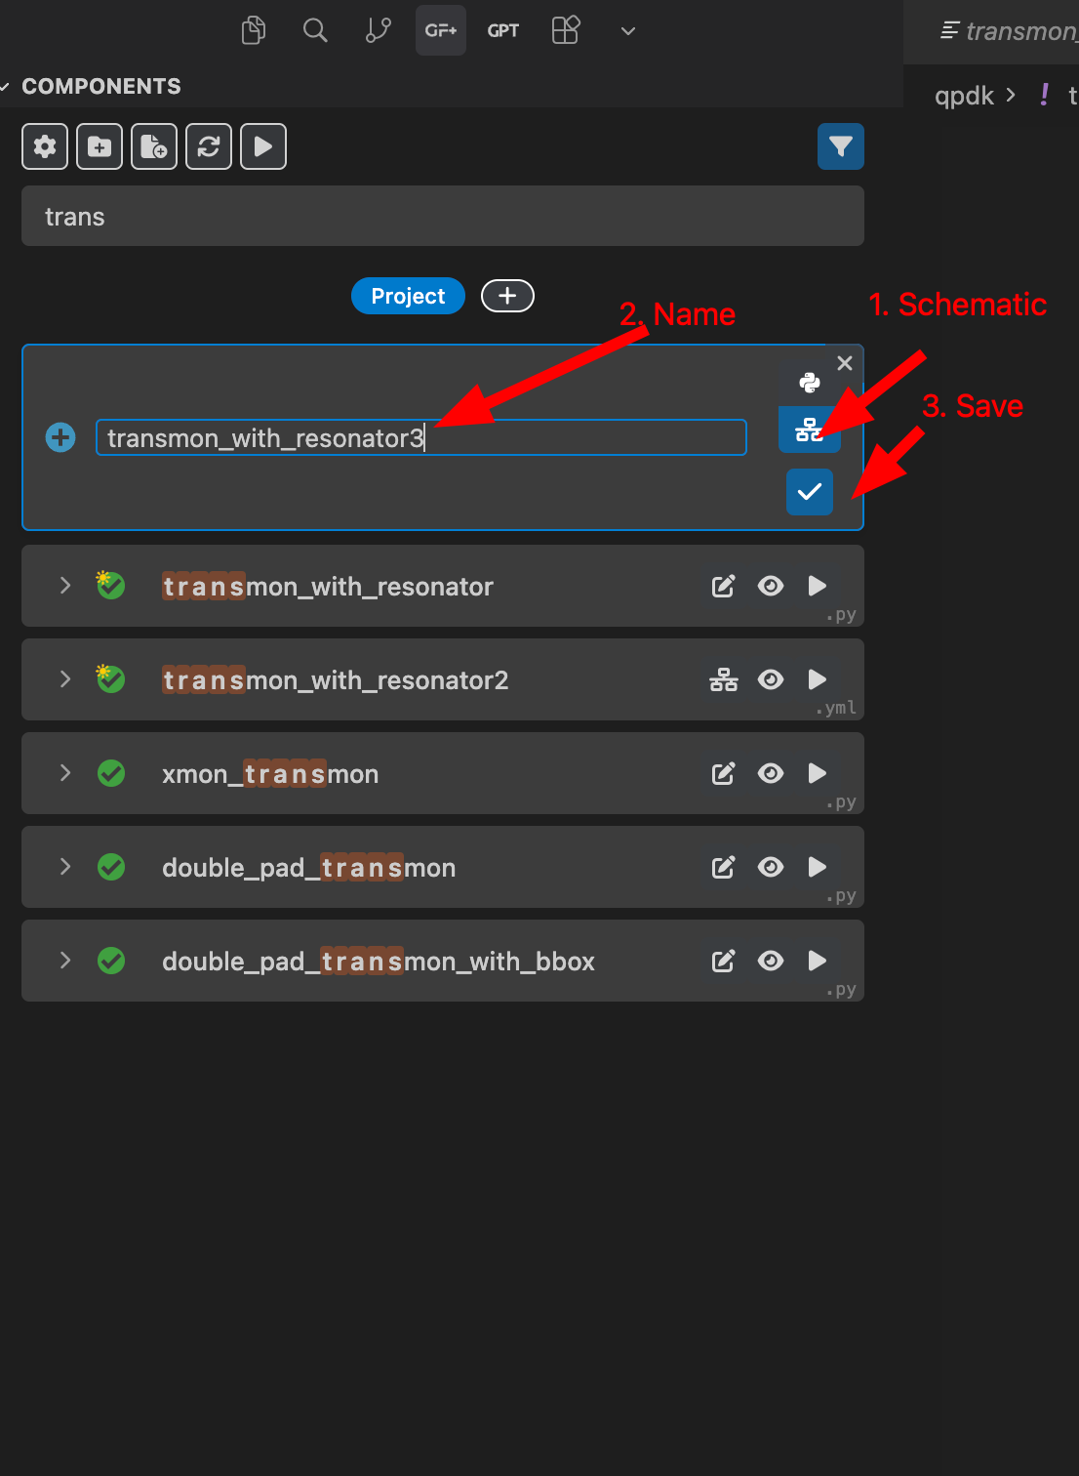Image resolution: width=1079 pixels, height=1476 pixels.
Task: Expand the transmon_with_resonator2 row
Action: [x=65, y=679]
